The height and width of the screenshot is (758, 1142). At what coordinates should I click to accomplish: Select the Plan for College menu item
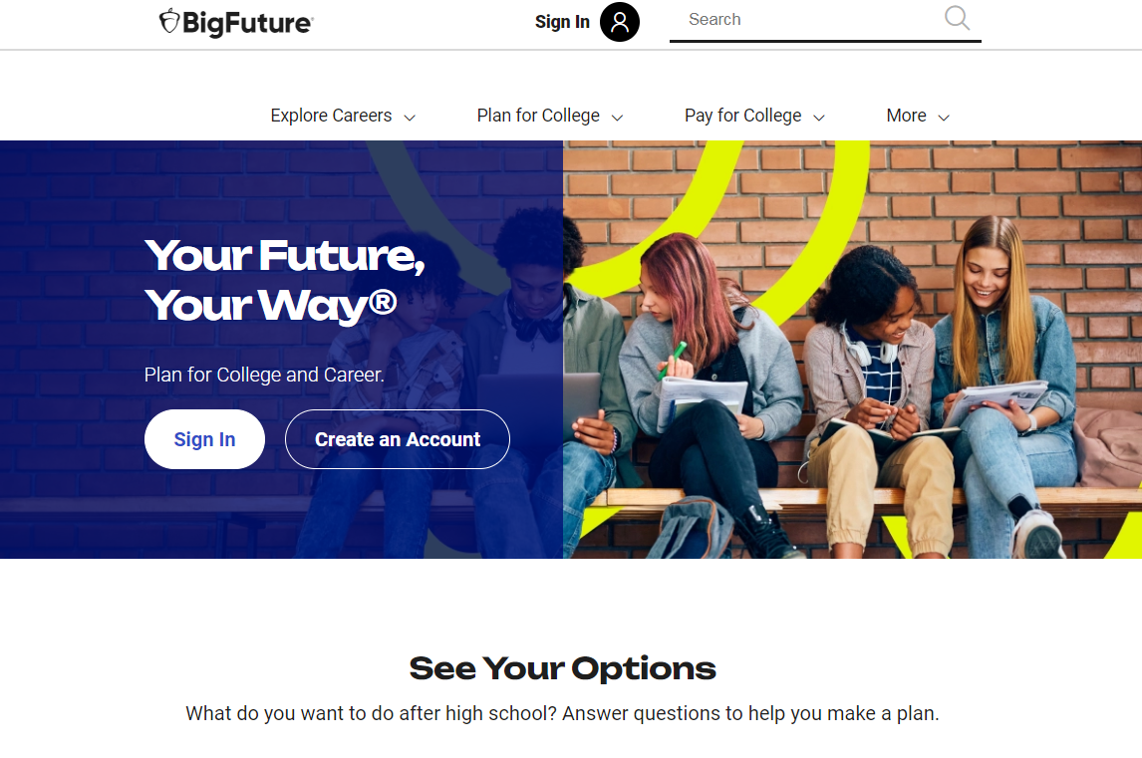[x=538, y=116]
